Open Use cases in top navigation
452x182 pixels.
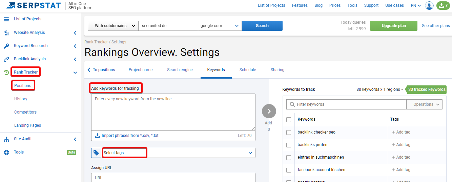(x=394, y=5)
